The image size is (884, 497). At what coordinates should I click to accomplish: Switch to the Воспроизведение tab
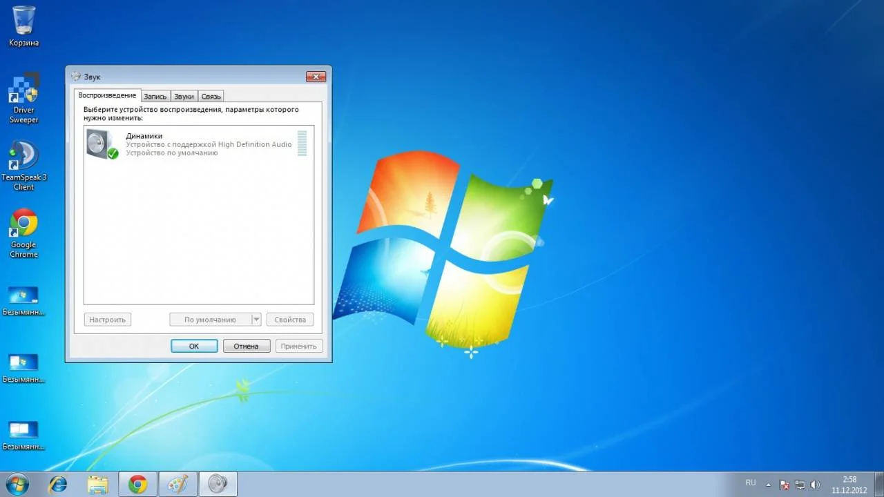107,95
